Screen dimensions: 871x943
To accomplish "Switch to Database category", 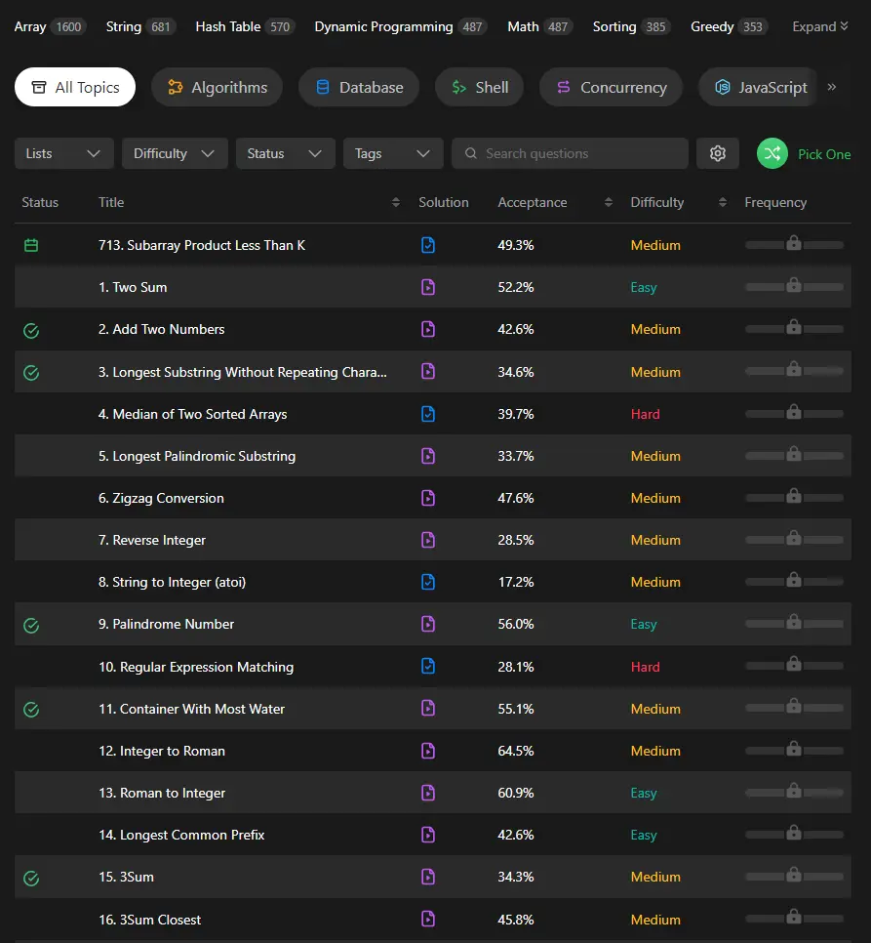I will [x=359, y=87].
